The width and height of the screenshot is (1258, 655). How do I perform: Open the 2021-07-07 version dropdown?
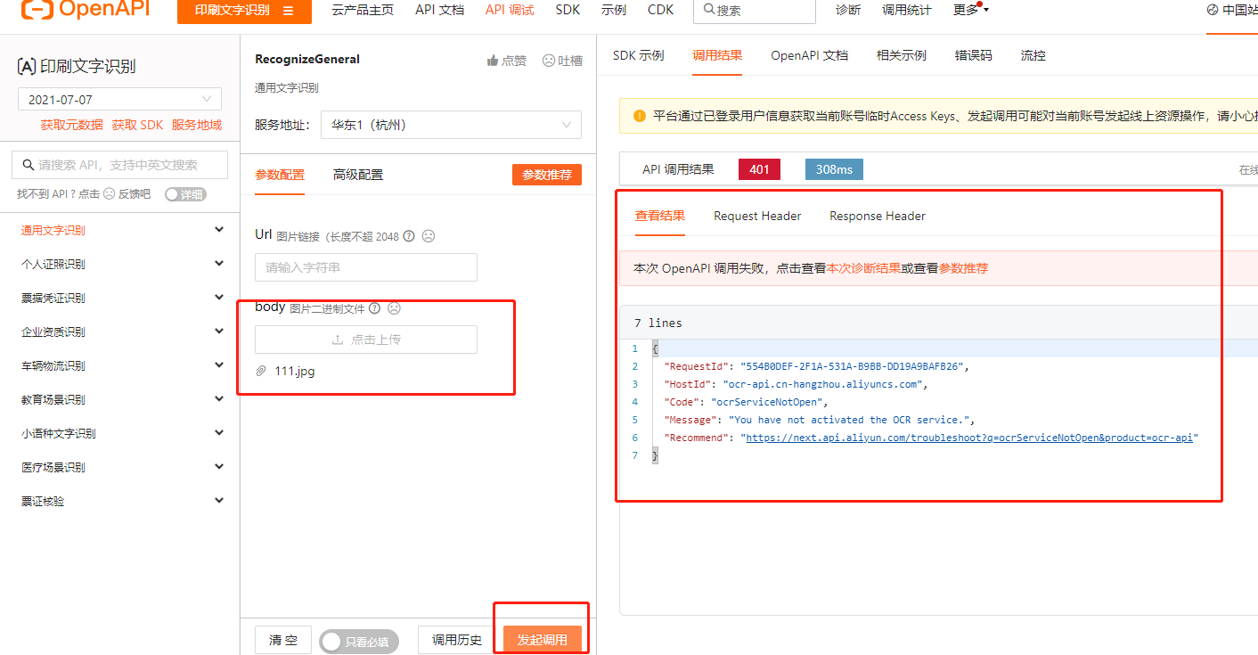pyautogui.click(x=119, y=99)
